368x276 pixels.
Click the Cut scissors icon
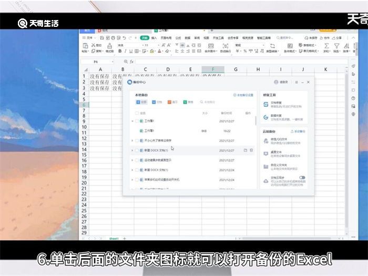94,45
